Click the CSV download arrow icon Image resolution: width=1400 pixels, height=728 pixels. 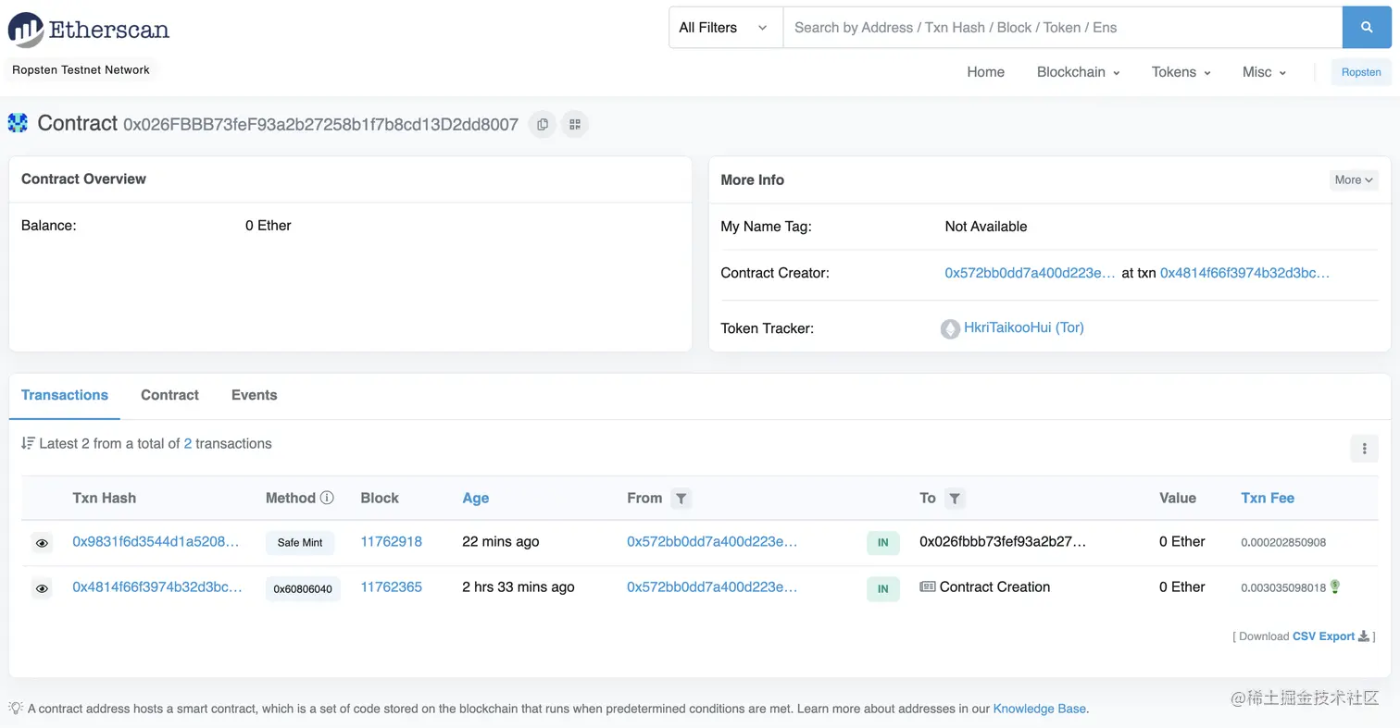[1363, 636]
